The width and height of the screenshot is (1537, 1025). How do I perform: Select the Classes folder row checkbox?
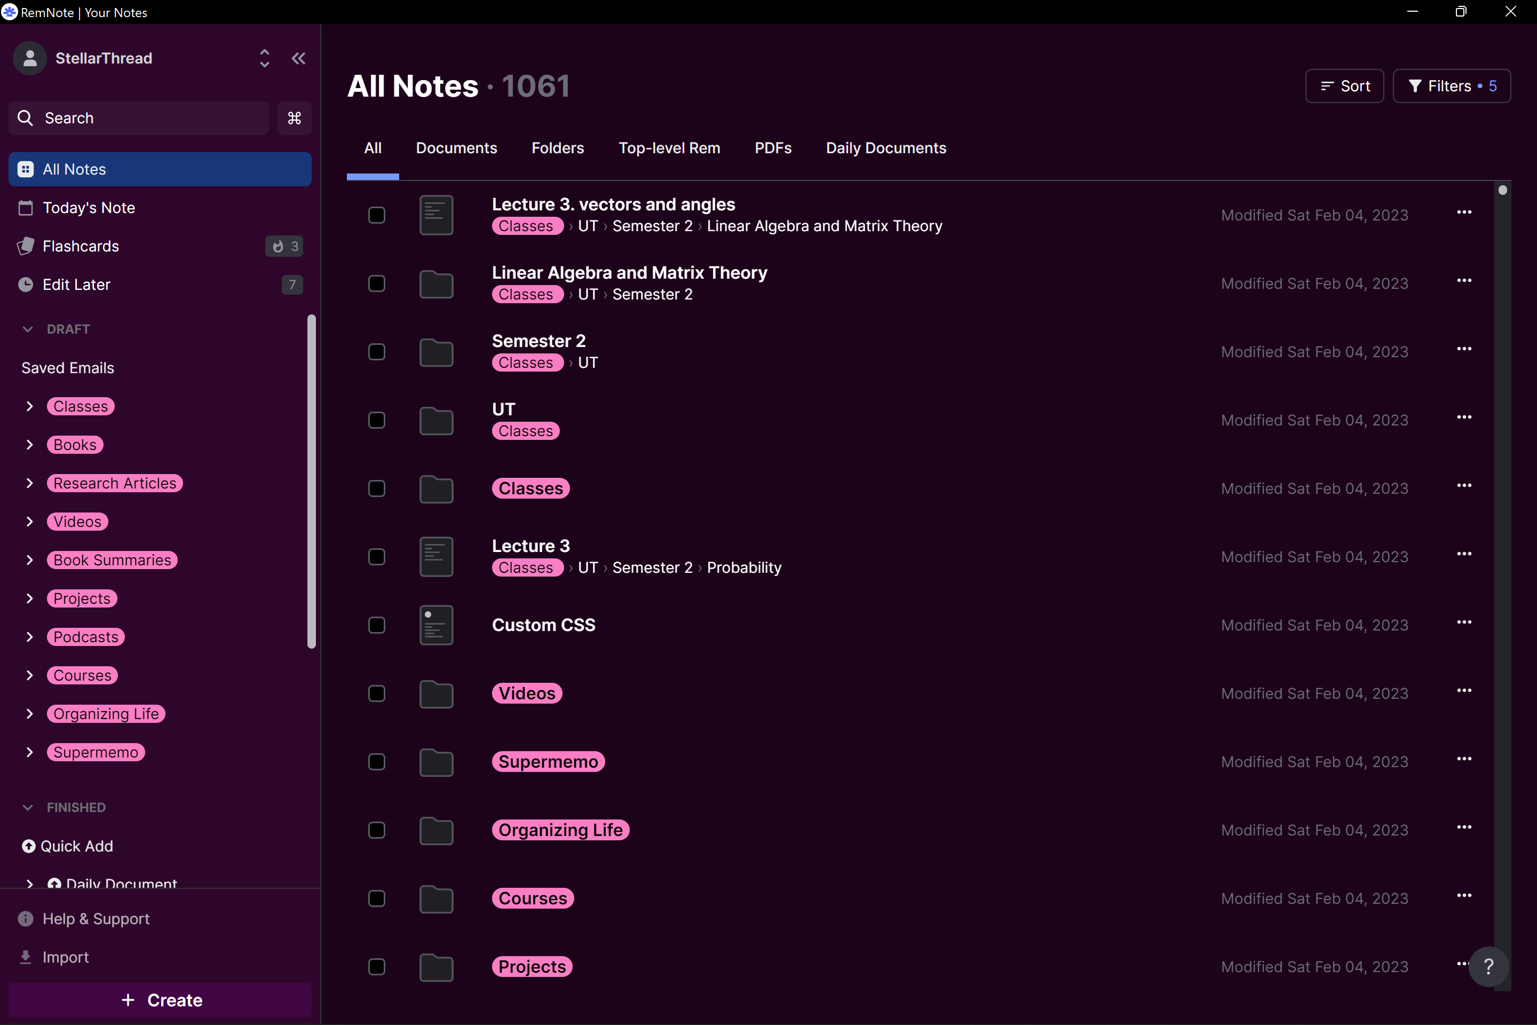377,489
